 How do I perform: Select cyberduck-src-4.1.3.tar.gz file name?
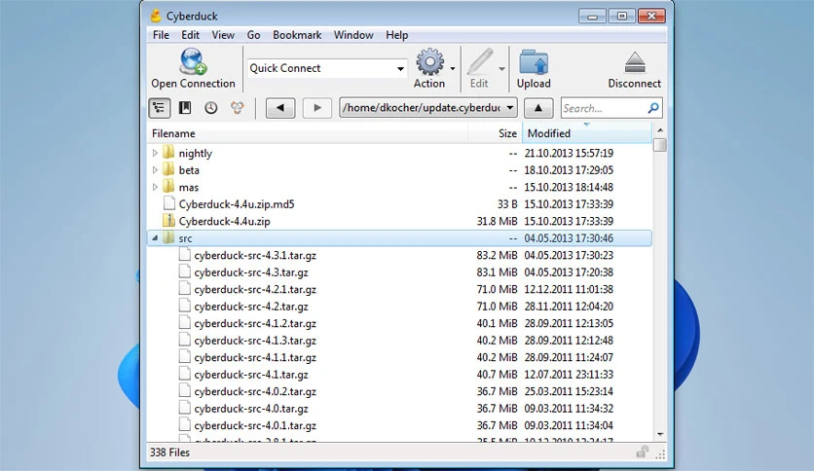(x=255, y=341)
